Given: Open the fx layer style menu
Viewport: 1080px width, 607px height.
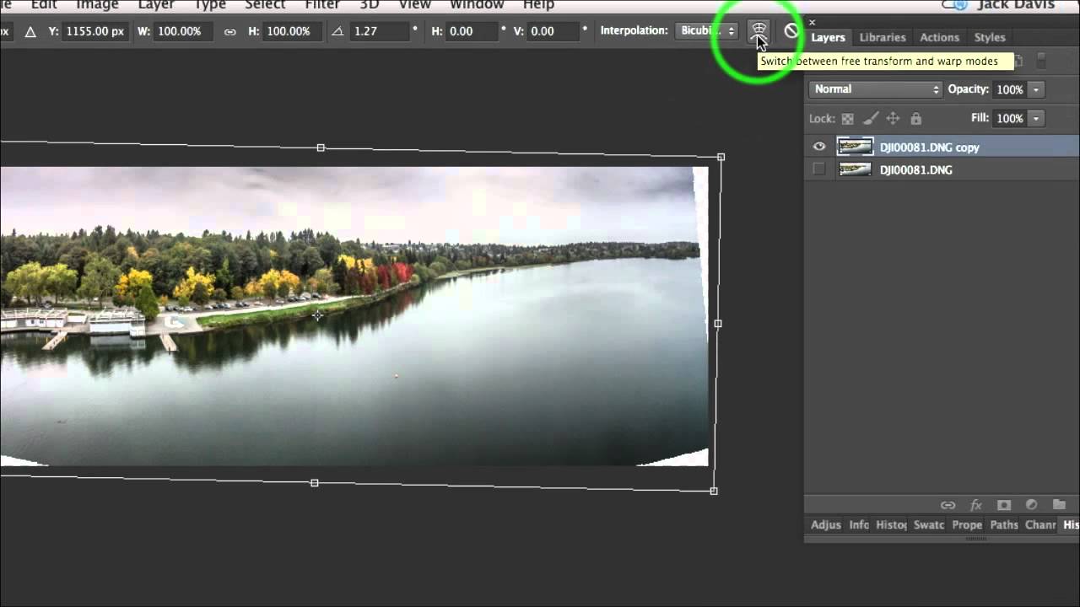Looking at the screenshot, I should point(976,505).
